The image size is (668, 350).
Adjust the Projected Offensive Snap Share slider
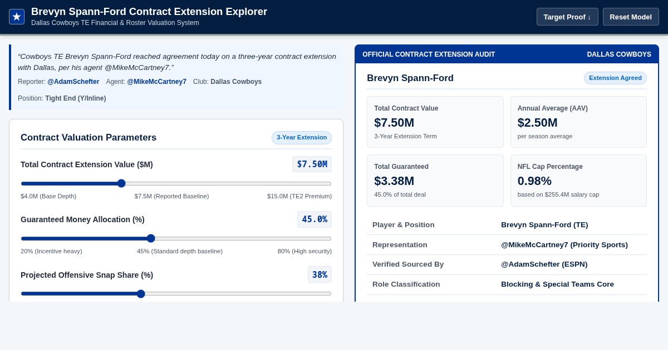coord(176,293)
